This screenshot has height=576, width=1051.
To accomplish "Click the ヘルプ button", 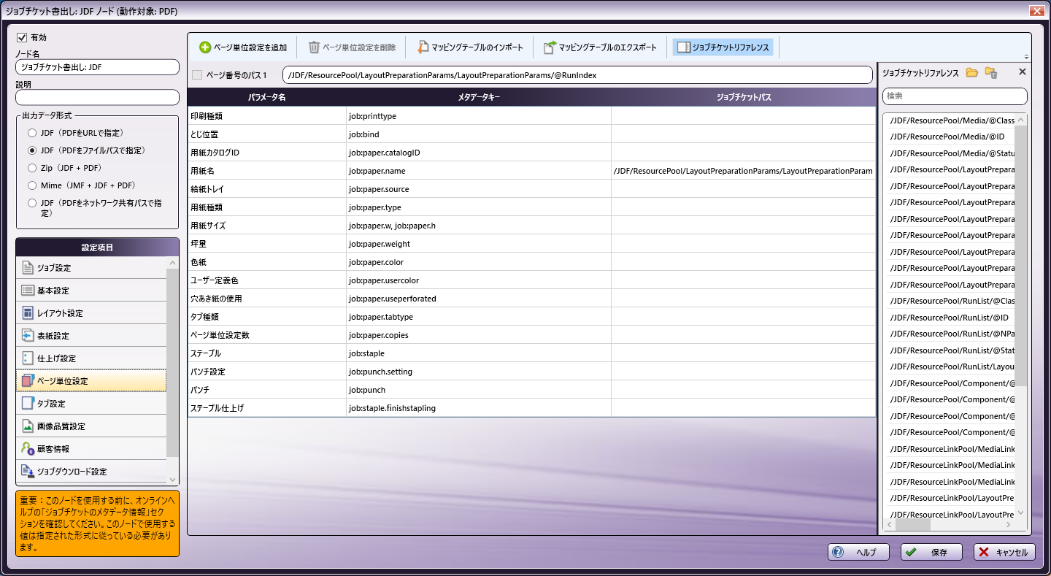I will 858,552.
